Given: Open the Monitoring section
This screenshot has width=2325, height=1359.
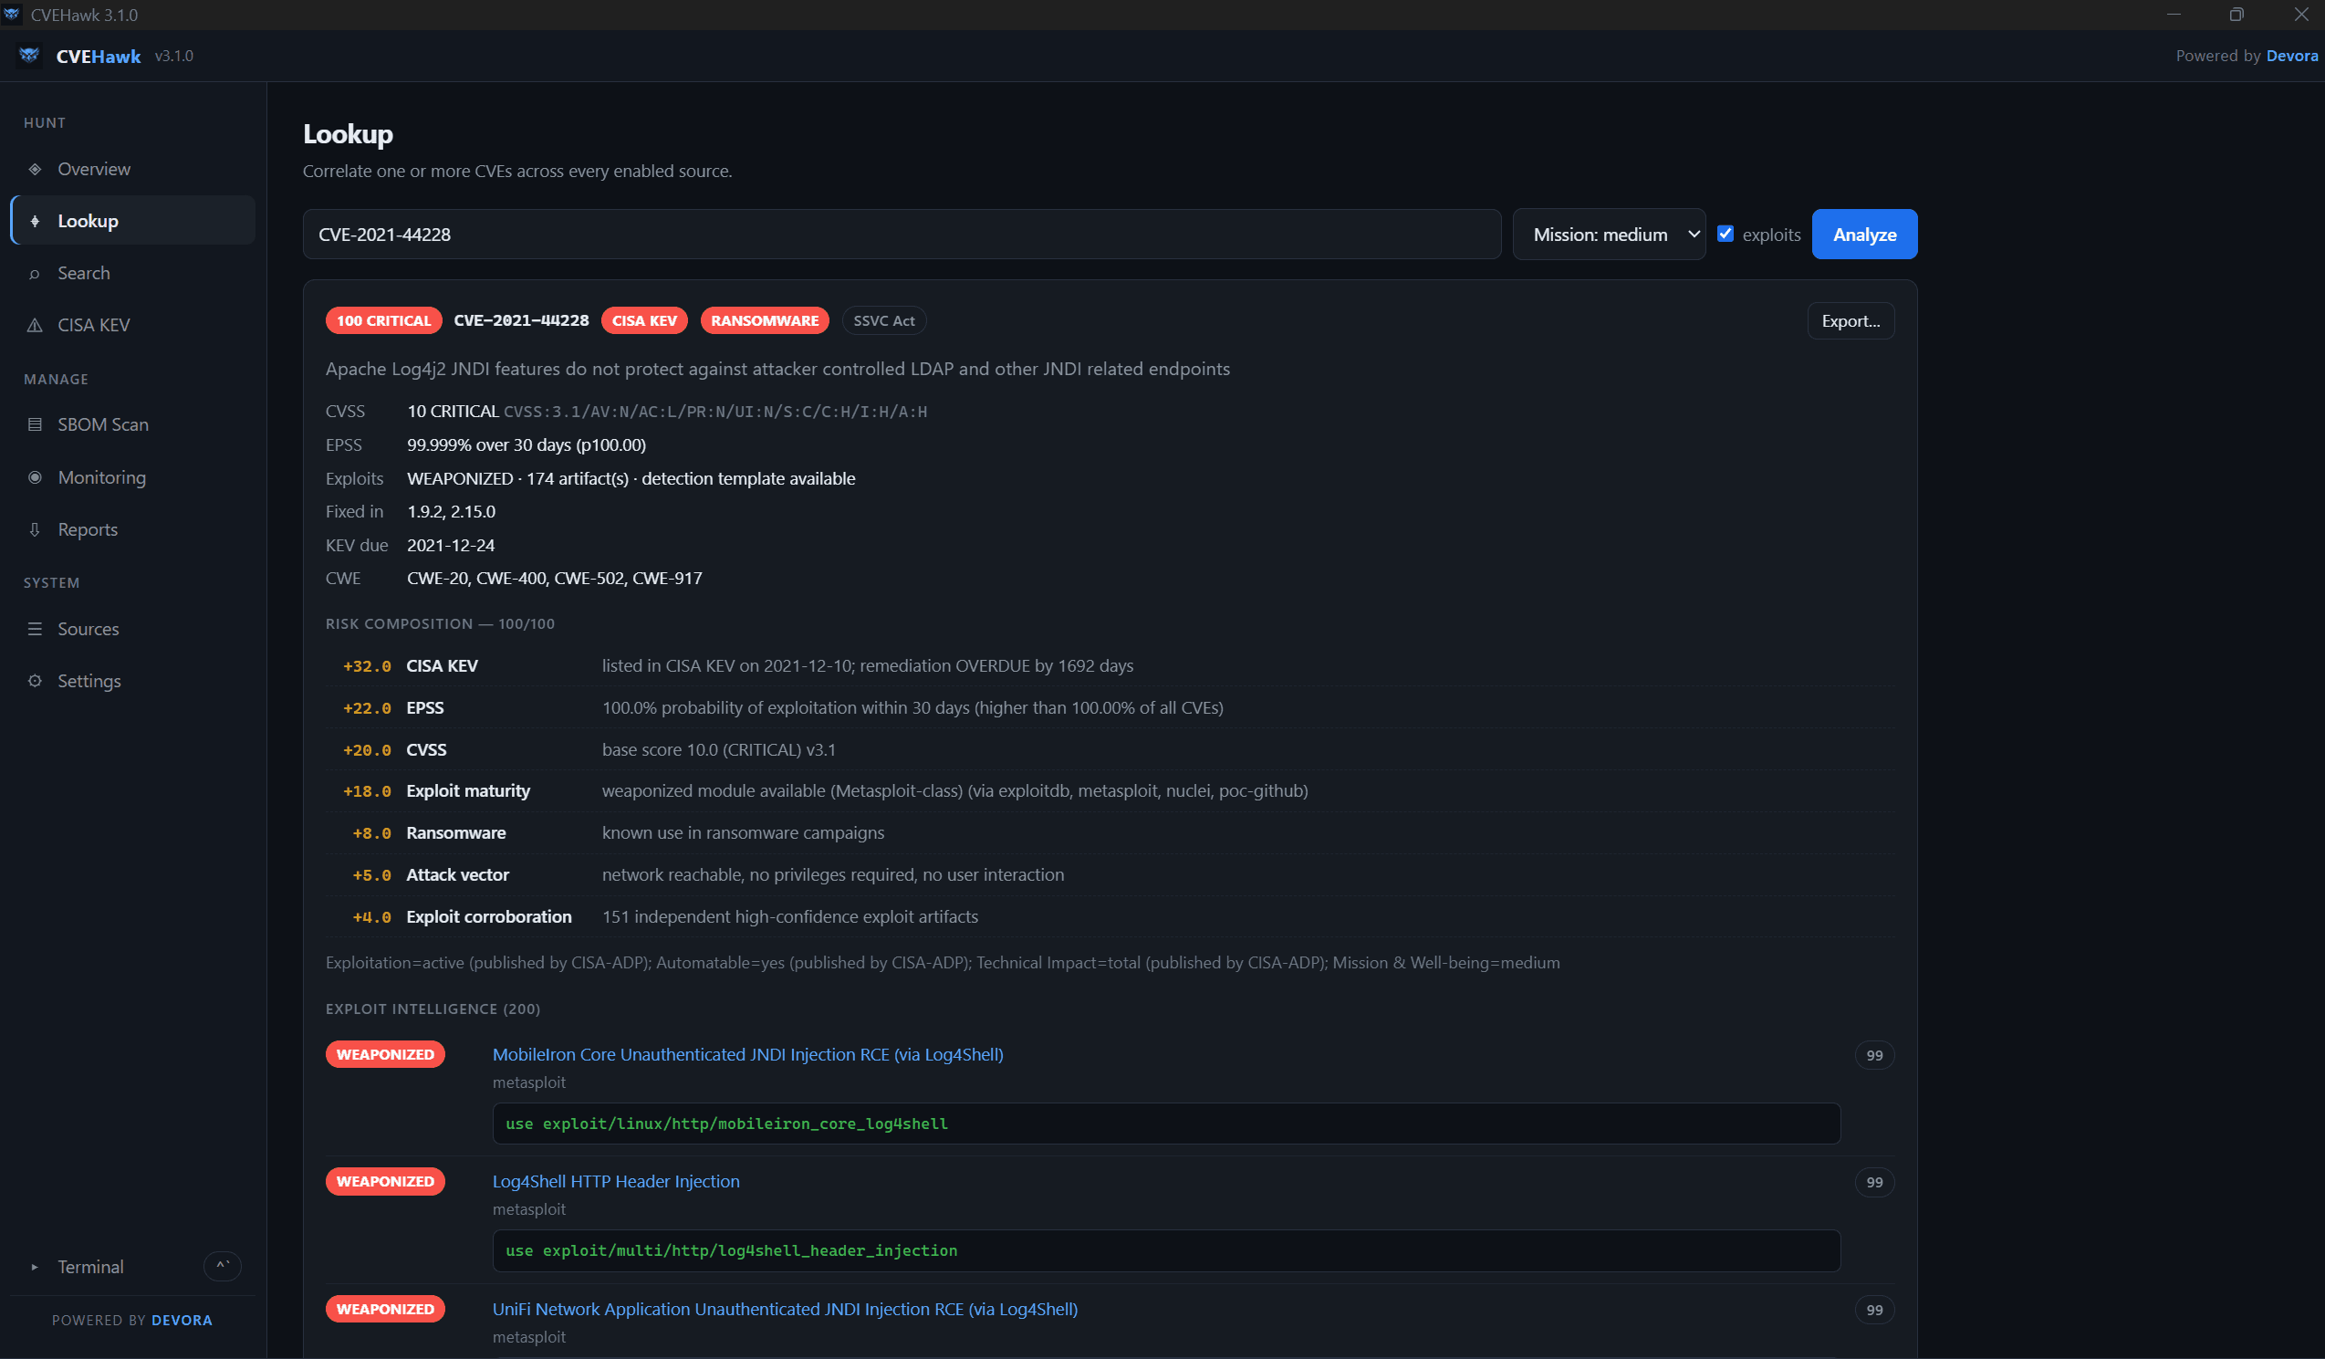Looking at the screenshot, I should (x=133, y=477).
